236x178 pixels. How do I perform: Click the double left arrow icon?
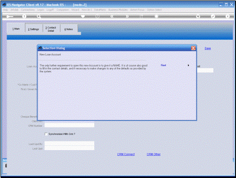click(112, 16)
